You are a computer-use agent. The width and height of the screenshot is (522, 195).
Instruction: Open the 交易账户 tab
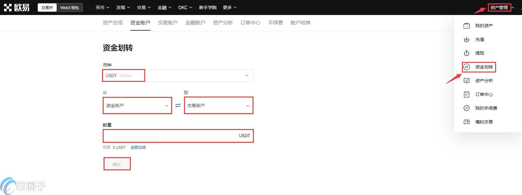(x=168, y=22)
